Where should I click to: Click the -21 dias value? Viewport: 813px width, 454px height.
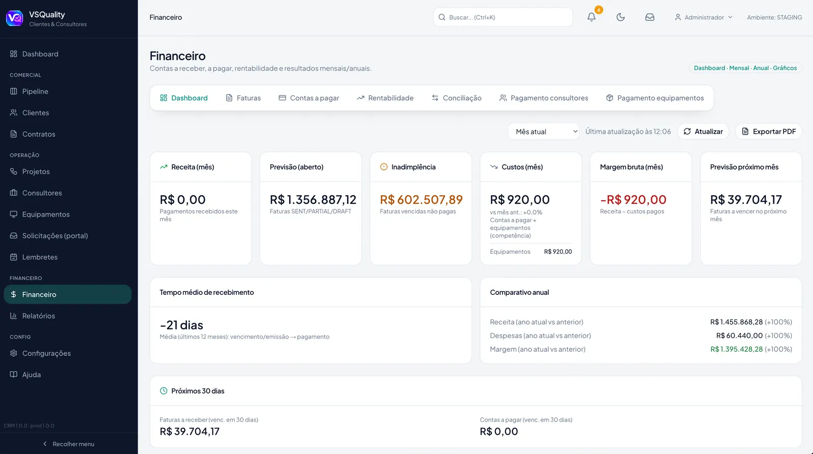point(181,325)
